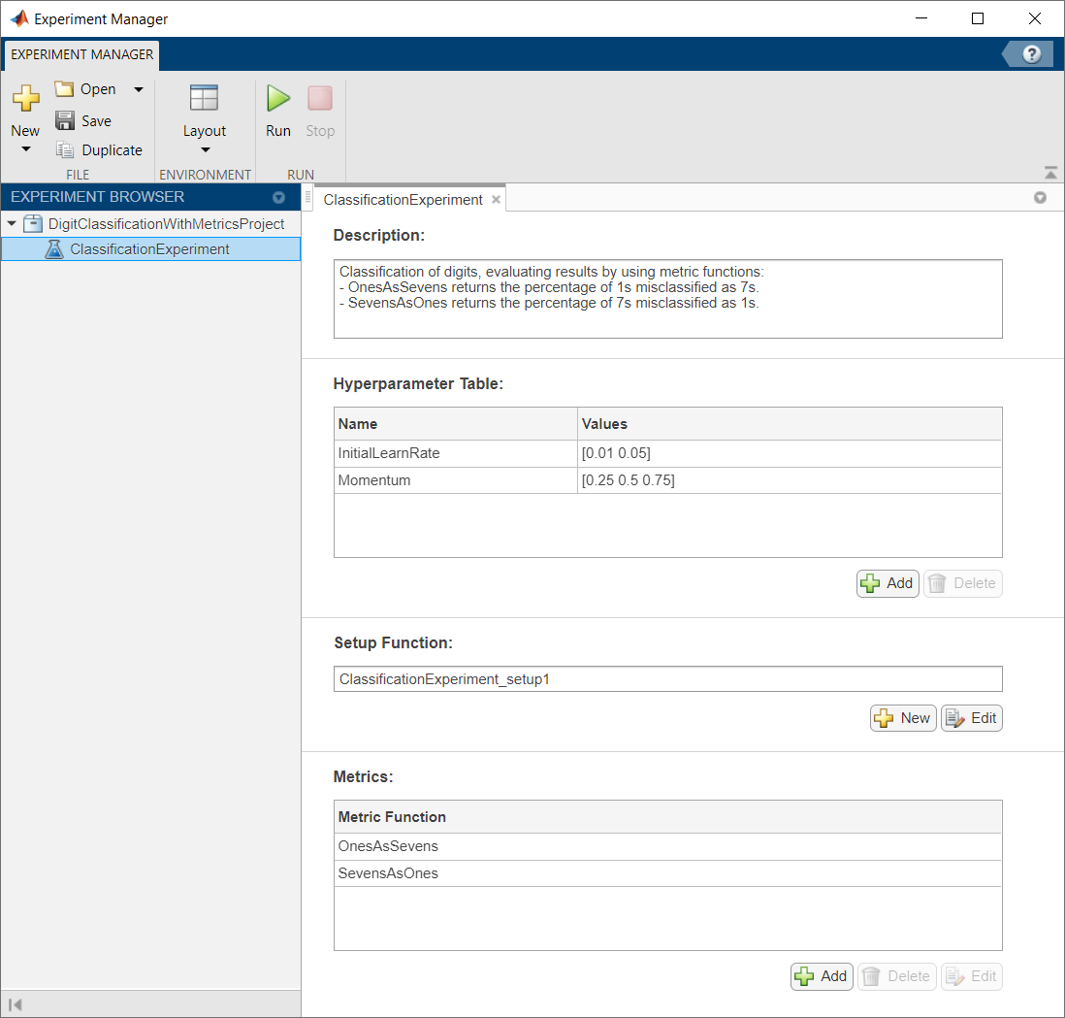
Task: Click Edit under the Metrics table
Action: click(972, 976)
